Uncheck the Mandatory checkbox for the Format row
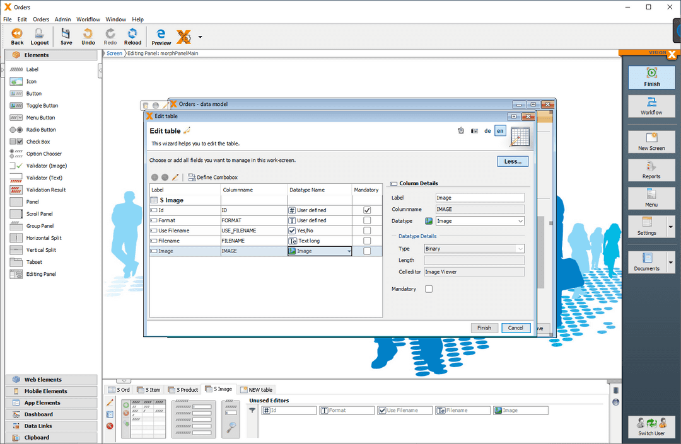This screenshot has height=444, width=681. [x=367, y=220]
